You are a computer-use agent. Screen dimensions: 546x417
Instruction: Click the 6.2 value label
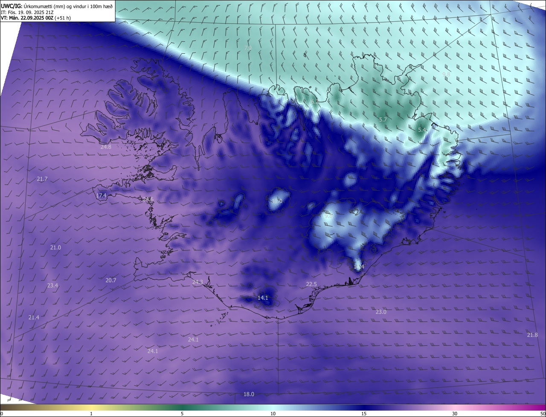[x=315, y=102]
